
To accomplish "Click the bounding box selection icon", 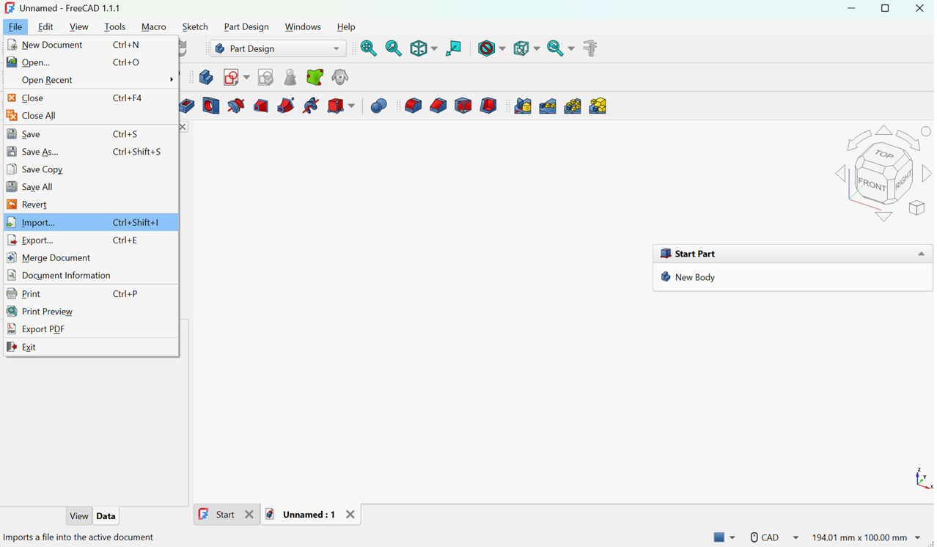I will pos(521,48).
